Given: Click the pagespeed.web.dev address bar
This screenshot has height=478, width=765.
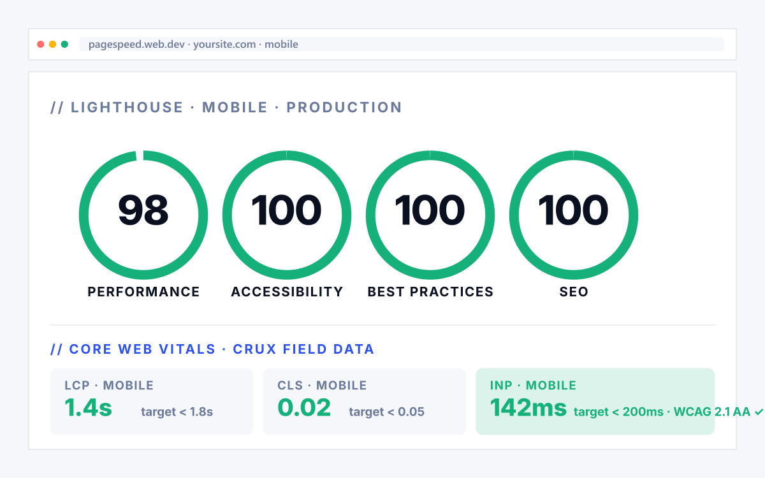Looking at the screenshot, I should [402, 45].
